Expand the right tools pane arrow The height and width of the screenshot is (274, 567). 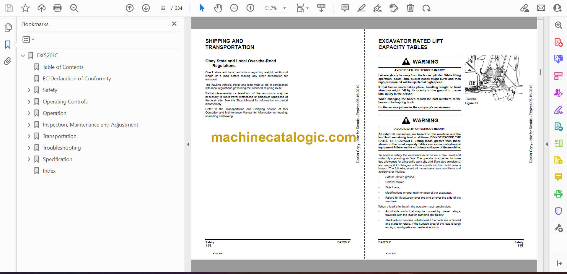coord(547,144)
